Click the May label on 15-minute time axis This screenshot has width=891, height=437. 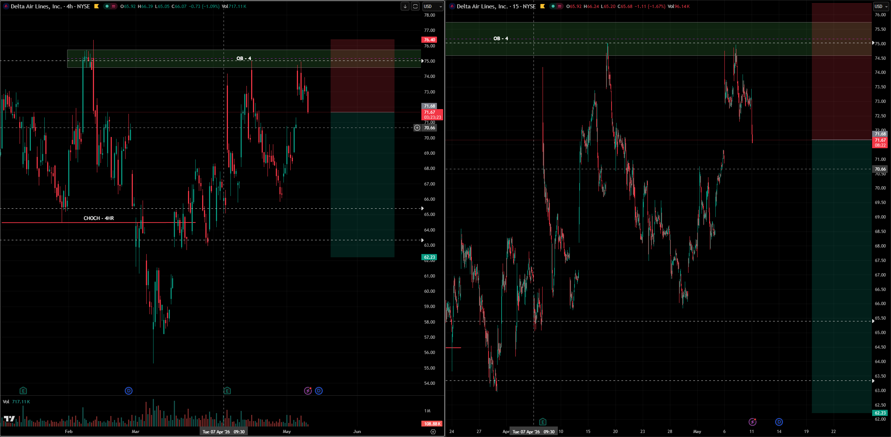tap(697, 432)
